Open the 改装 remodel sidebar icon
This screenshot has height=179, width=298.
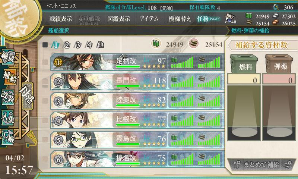[x=7, y=97]
